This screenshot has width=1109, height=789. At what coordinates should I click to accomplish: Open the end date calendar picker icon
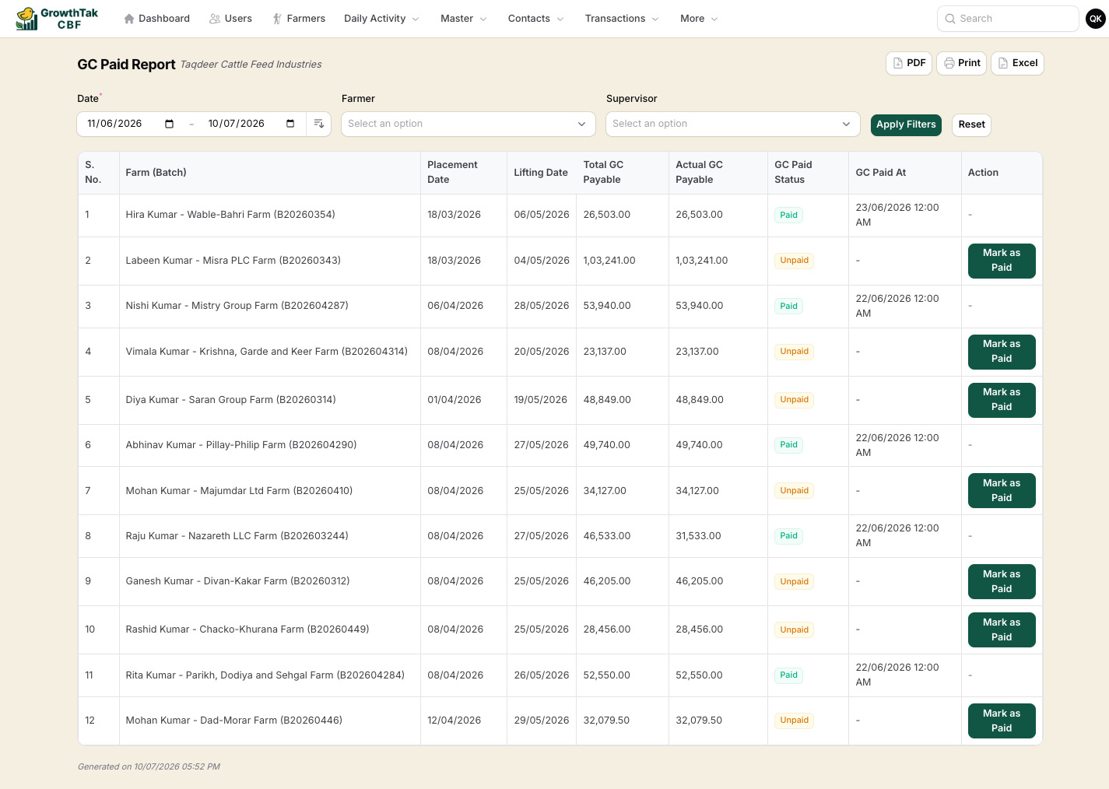[x=290, y=124]
